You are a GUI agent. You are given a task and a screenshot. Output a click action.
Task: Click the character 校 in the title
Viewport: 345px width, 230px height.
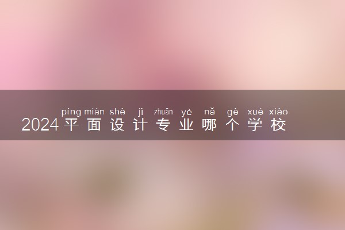pos(278,124)
